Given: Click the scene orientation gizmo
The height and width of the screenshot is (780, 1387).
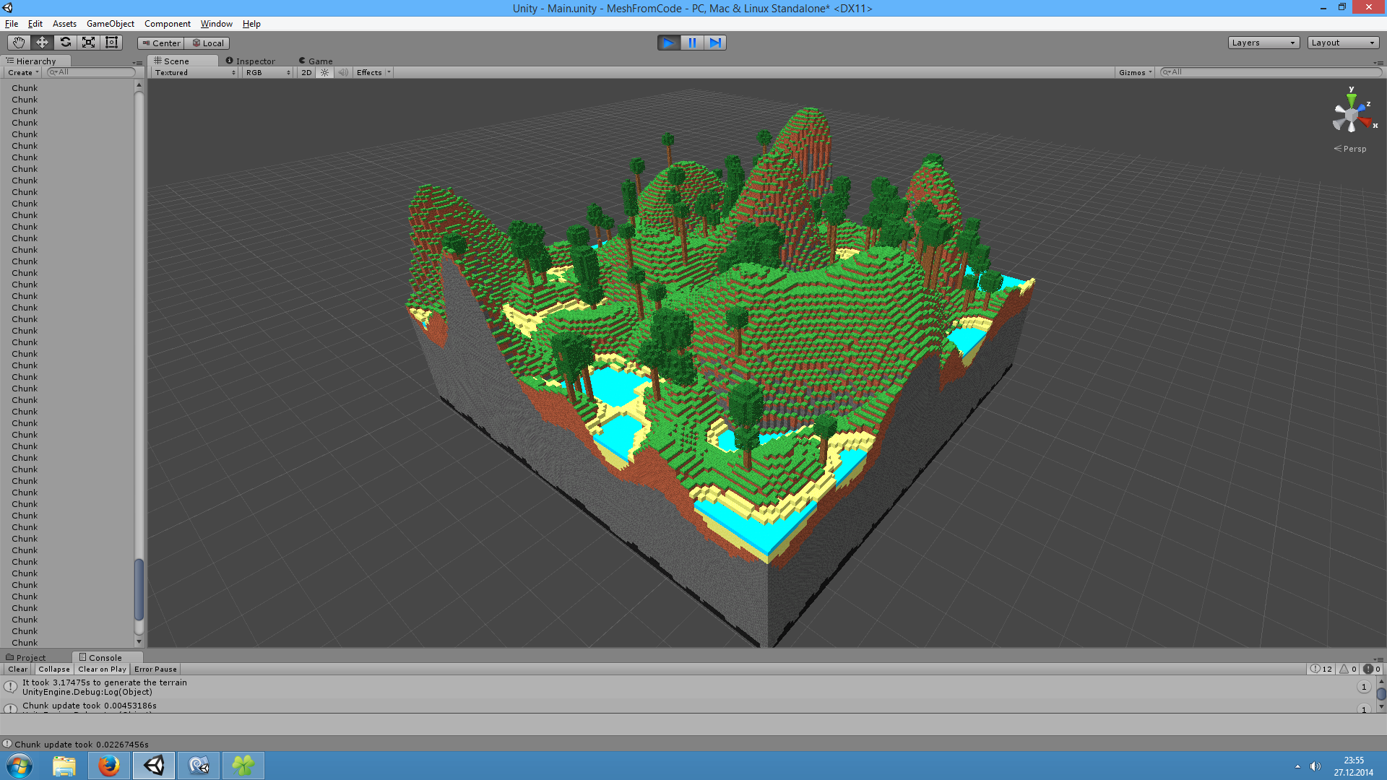Looking at the screenshot, I should tap(1352, 116).
